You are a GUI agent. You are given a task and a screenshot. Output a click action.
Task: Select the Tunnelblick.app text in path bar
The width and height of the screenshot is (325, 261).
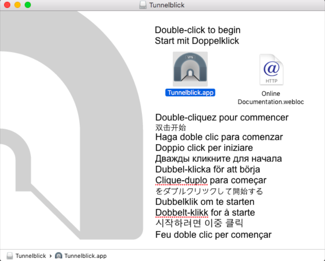coord(85,256)
